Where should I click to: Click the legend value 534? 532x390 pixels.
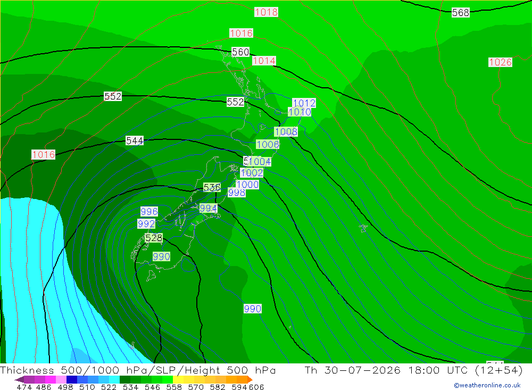[x=131, y=387]
